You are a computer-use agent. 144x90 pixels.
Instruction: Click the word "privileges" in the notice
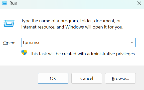pos(126,54)
